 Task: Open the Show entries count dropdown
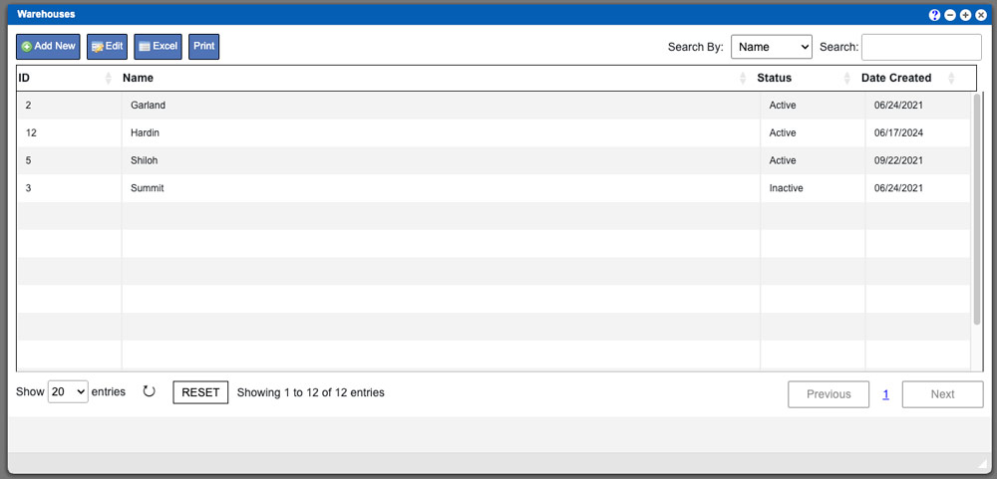[68, 392]
